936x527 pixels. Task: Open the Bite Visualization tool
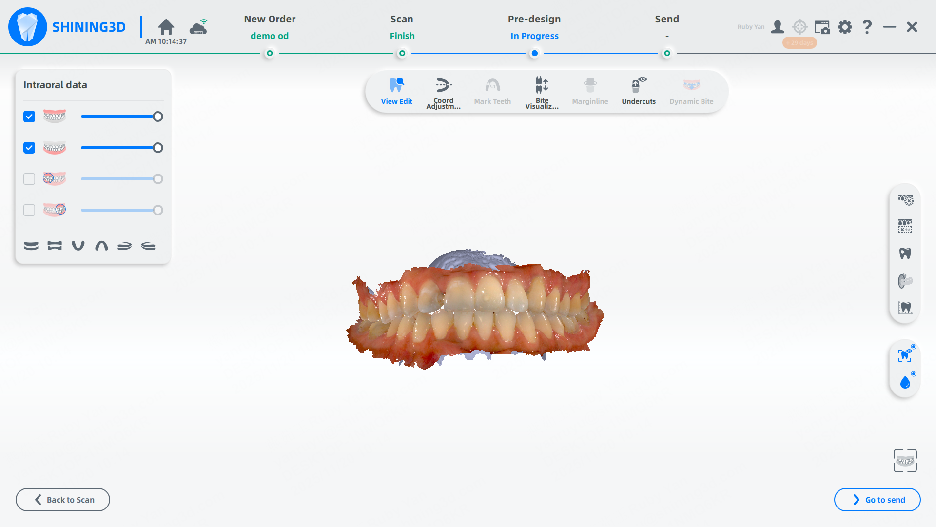(542, 92)
